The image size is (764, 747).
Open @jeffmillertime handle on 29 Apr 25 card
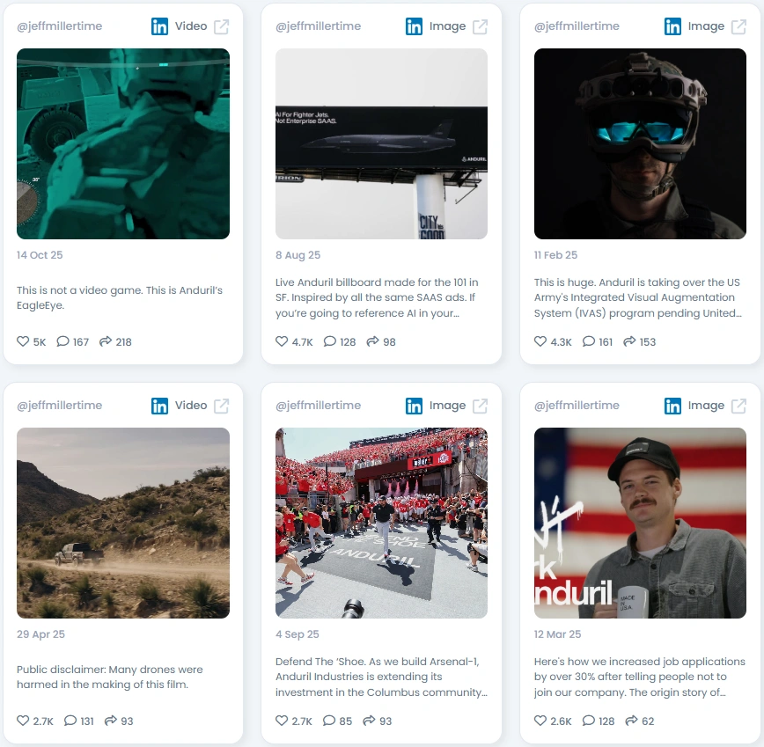pos(60,406)
